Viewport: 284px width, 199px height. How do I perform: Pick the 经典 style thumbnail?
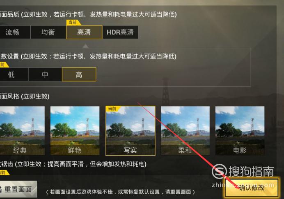(x=22, y=131)
